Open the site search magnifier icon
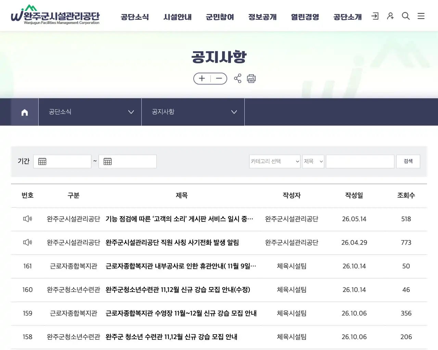The height and width of the screenshot is (350, 438). 406,16
